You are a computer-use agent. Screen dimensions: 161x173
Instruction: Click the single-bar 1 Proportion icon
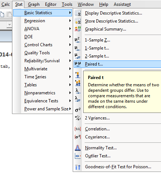pyautogui.click(x=77, y=75)
